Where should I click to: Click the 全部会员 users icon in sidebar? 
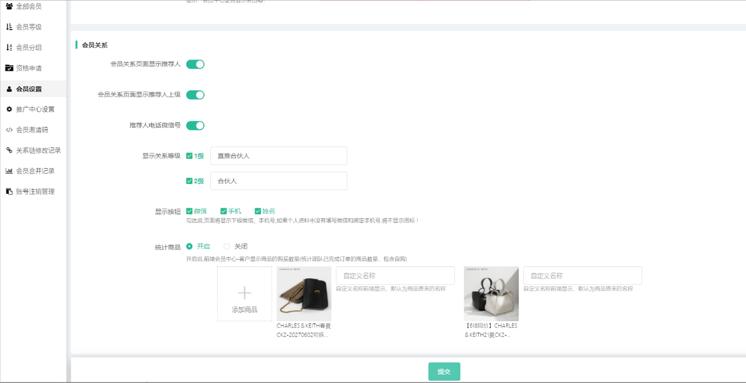(x=9, y=6)
